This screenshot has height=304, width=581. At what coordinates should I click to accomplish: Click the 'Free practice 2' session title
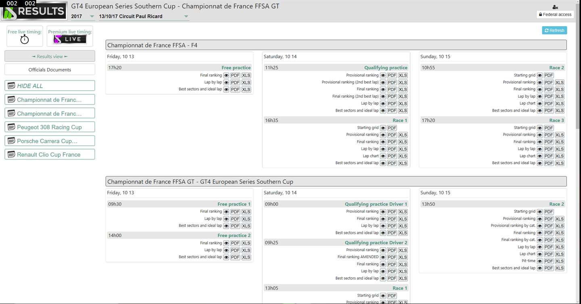(x=234, y=236)
